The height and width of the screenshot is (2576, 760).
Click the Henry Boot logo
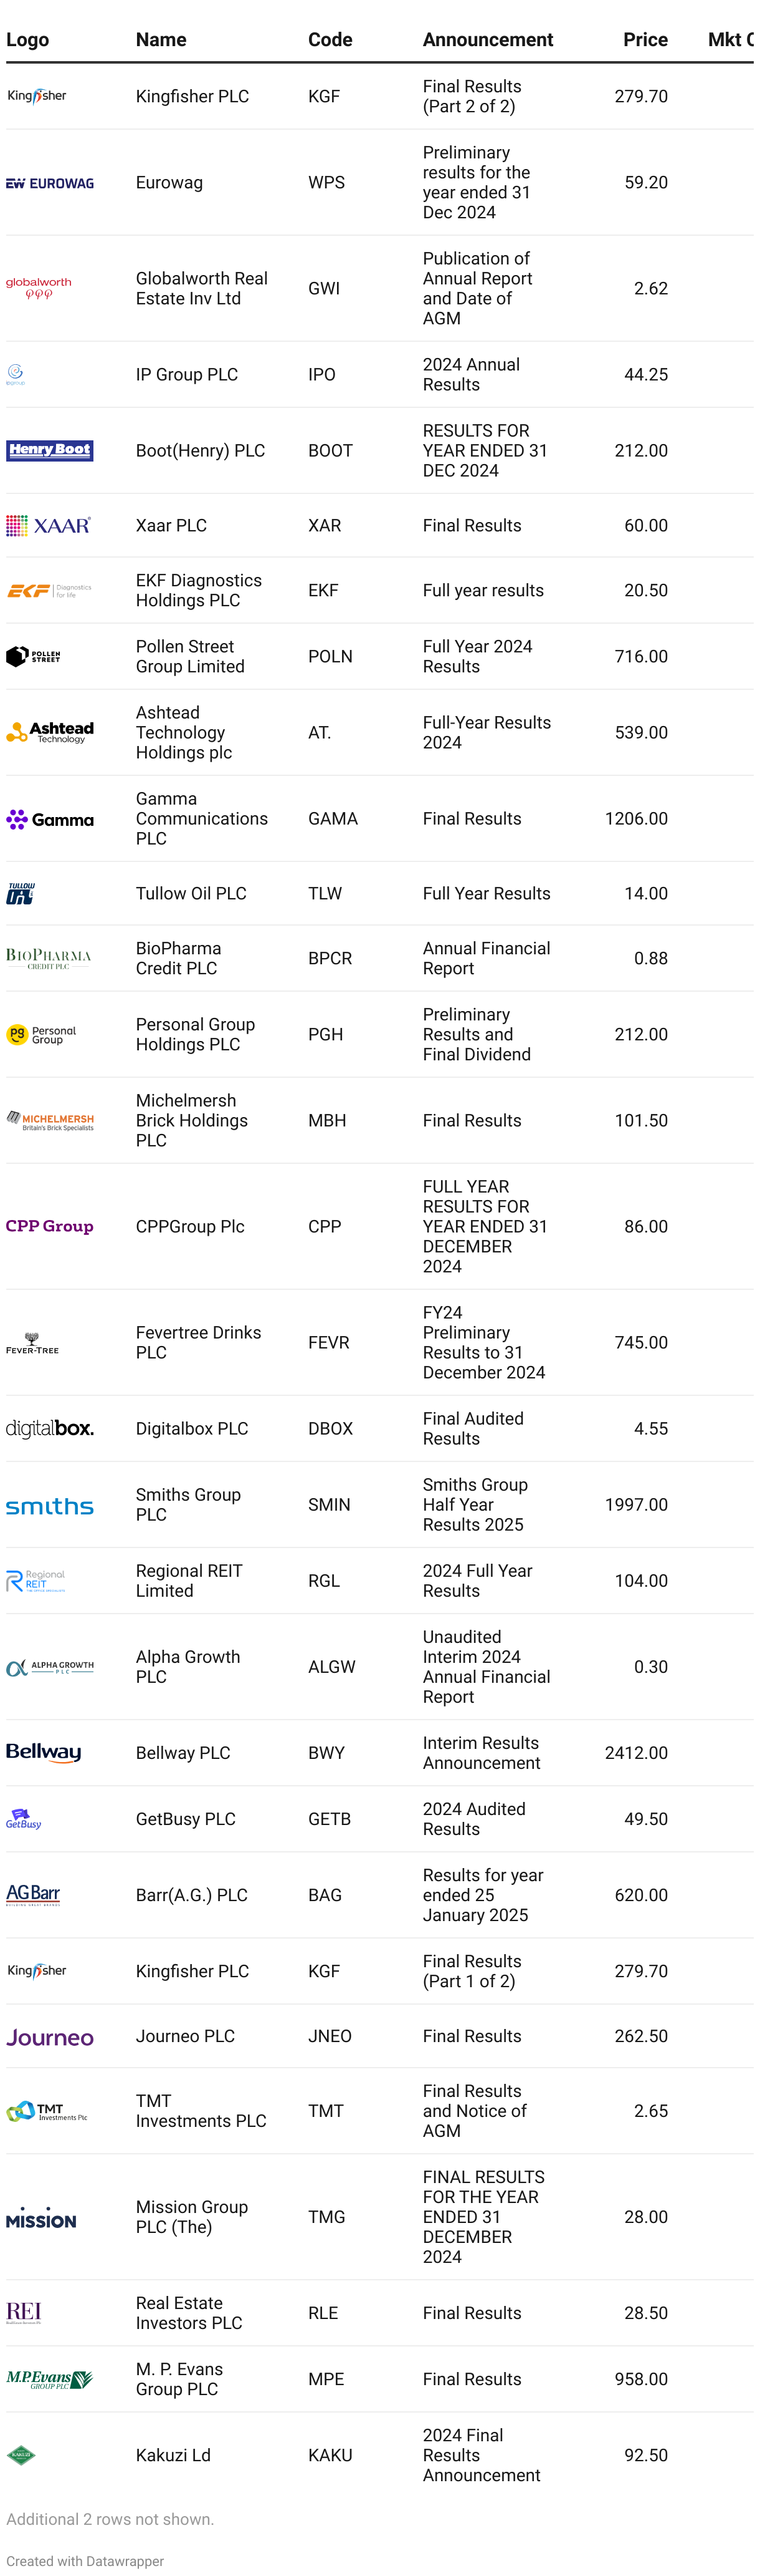50,450
